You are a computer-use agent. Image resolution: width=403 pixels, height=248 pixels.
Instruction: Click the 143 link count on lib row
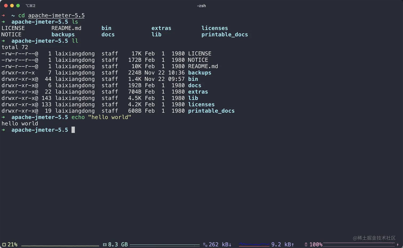46,98
